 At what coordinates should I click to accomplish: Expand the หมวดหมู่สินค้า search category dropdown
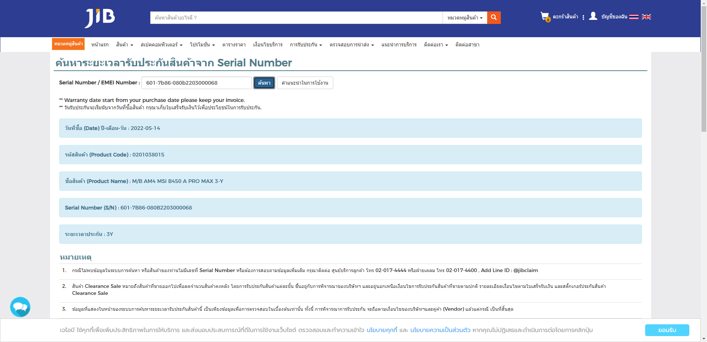coord(465,18)
